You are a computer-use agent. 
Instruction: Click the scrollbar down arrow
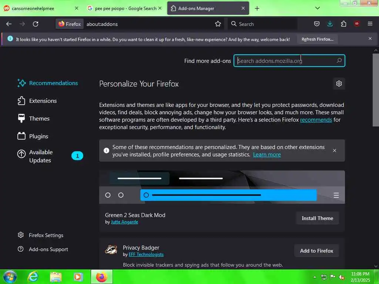(376, 266)
